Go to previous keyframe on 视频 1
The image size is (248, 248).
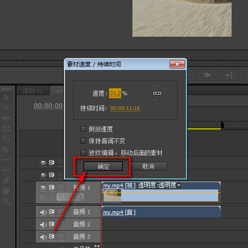click(x=62, y=197)
